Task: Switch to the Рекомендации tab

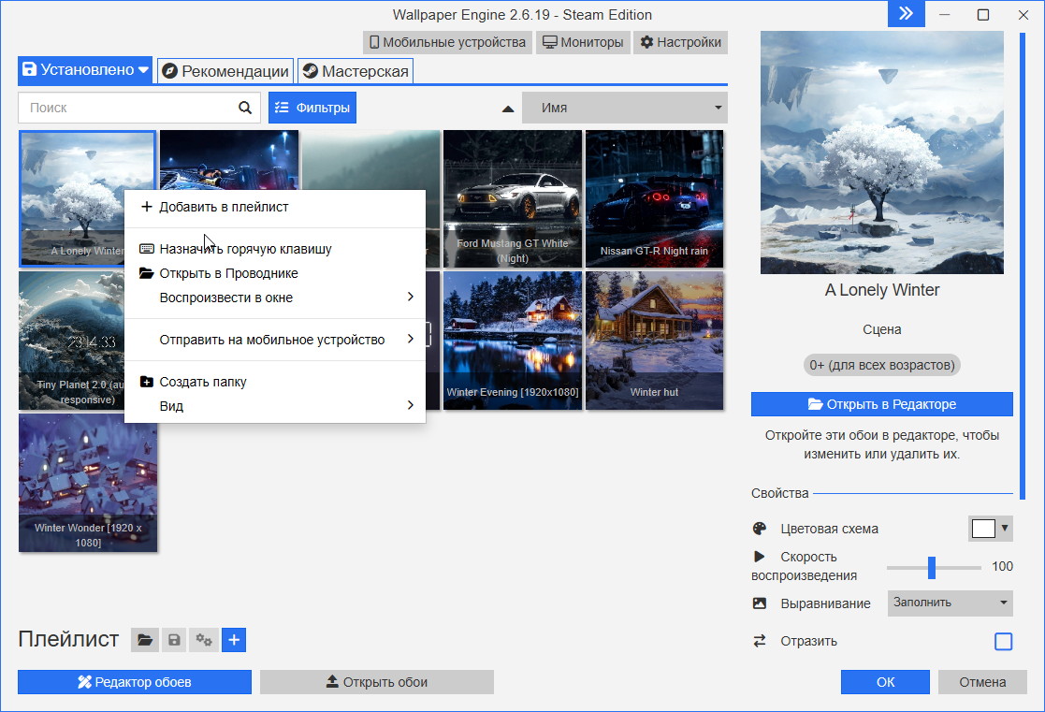Action: (x=225, y=71)
